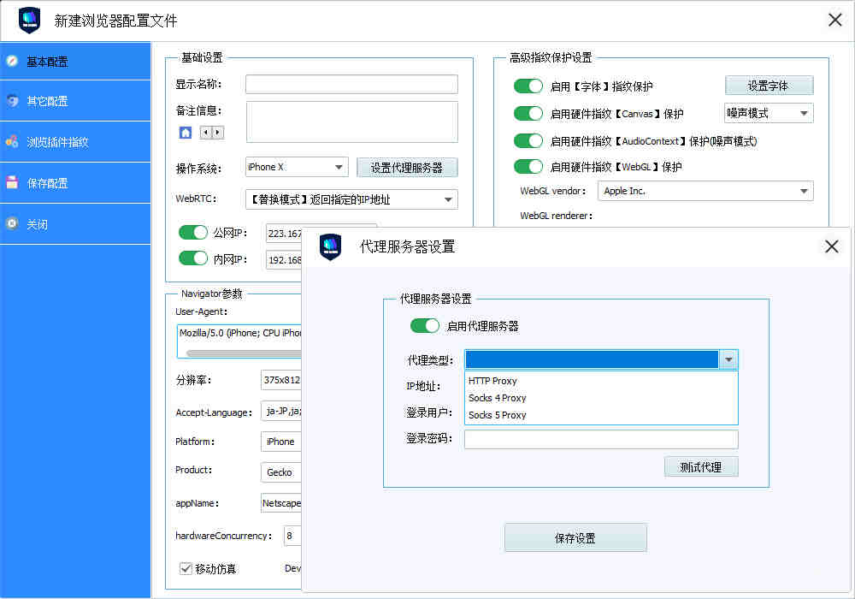Select 保存配置 in the sidebar
The height and width of the screenshot is (599, 855).
75,183
